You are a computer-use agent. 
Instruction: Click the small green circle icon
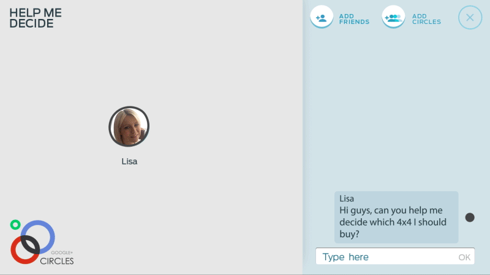15,224
